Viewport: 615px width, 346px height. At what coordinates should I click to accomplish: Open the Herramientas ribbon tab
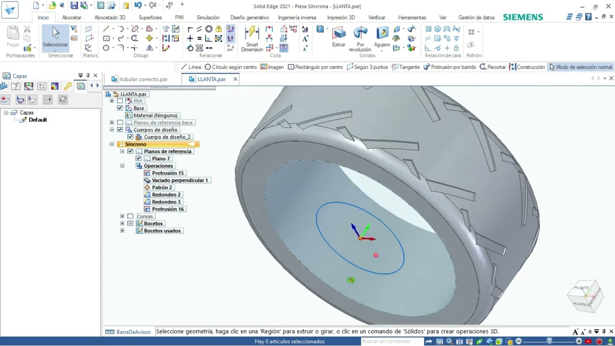(412, 17)
